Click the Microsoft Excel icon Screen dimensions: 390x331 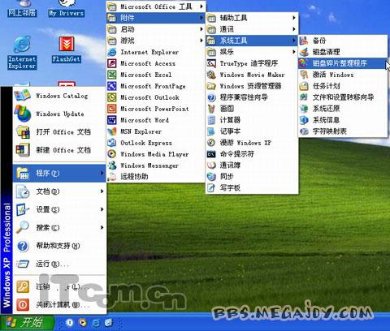point(112,75)
